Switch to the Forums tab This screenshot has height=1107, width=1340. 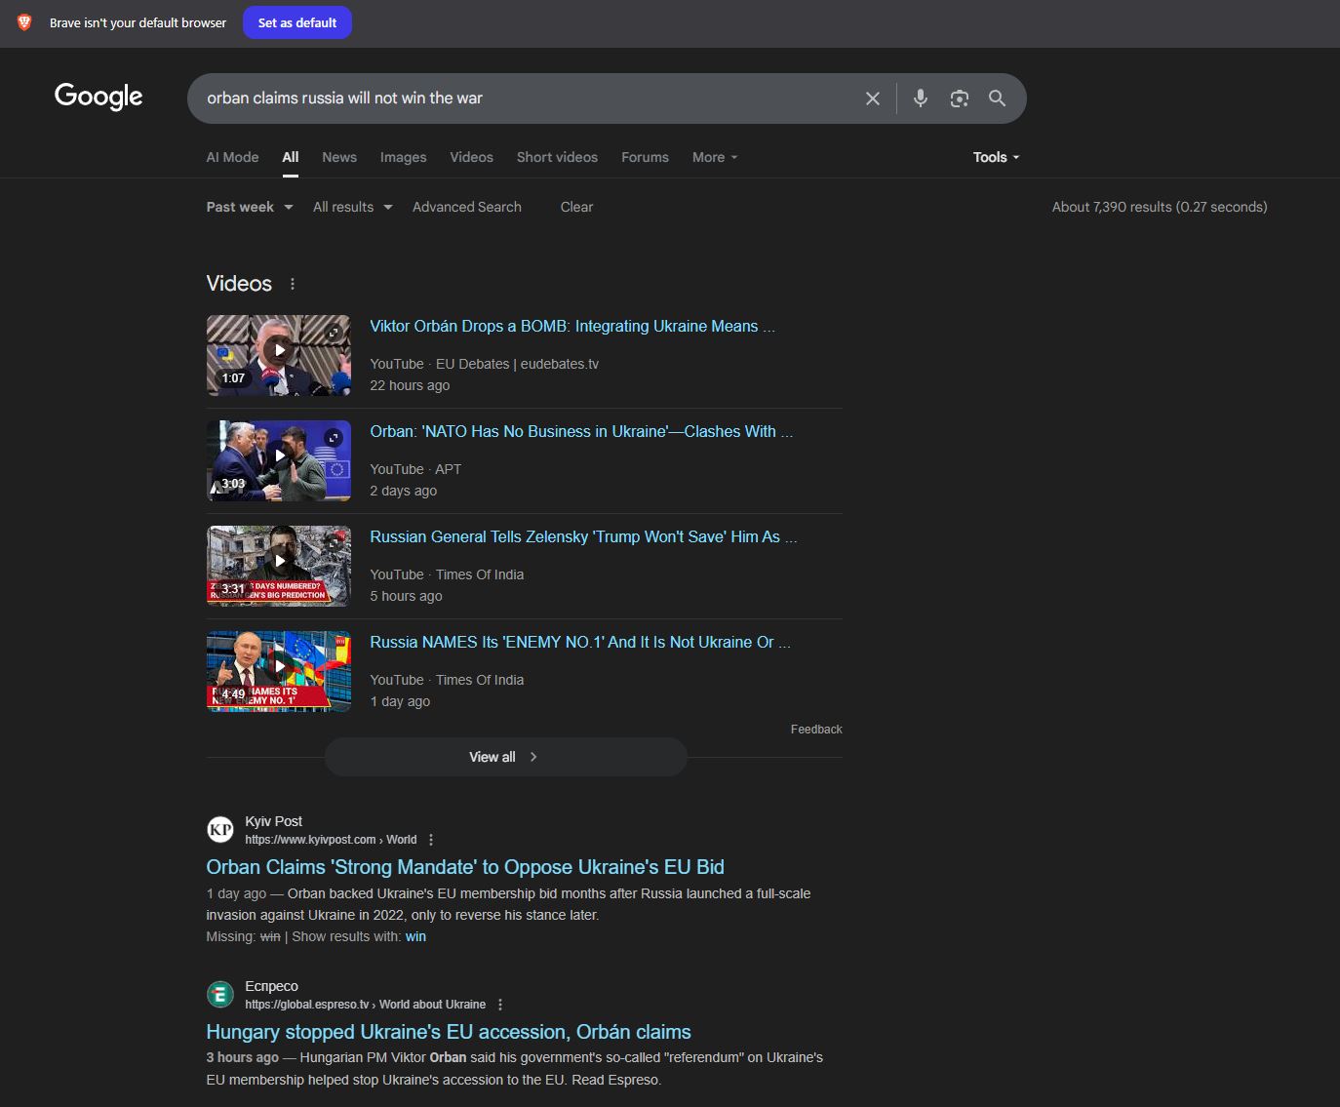point(645,157)
